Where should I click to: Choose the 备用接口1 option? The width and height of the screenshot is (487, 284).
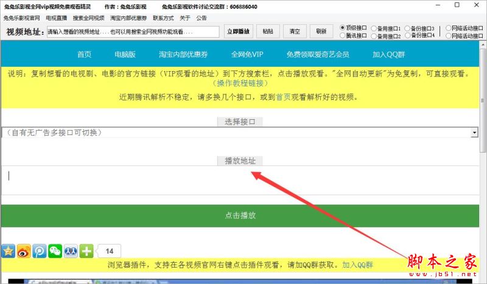click(x=374, y=29)
